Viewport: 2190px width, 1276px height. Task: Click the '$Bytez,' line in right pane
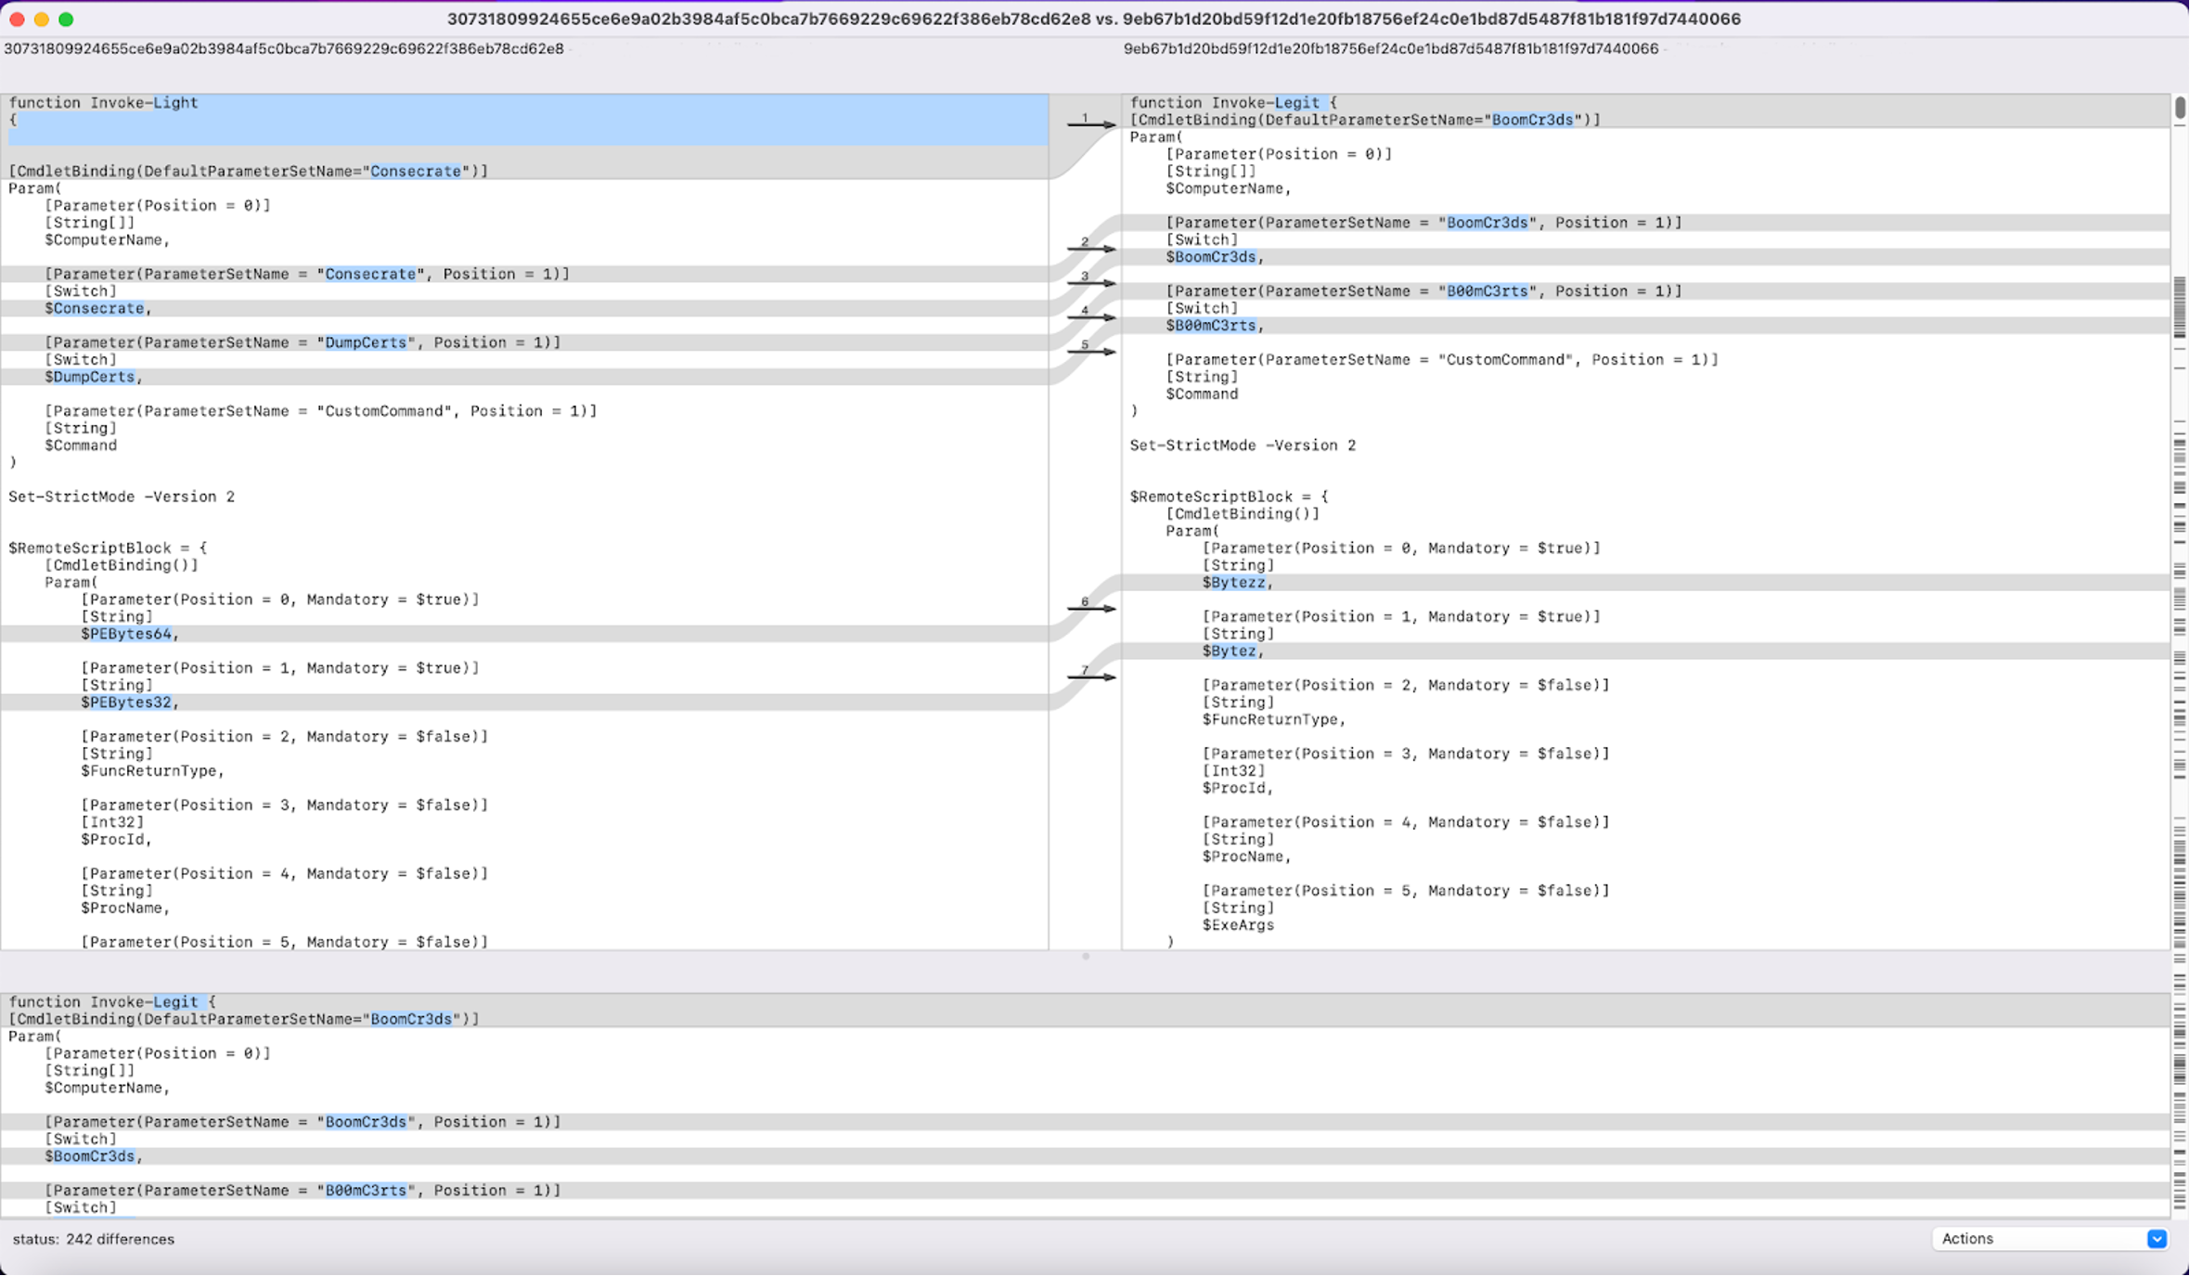pos(1233,651)
